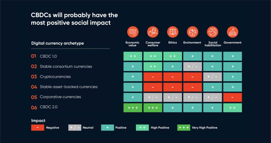Click the CBDC 1.0 row label
Screen dimensions: 271x143
pos(48,56)
